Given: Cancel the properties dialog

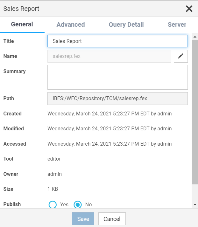Looking at the screenshot, I should point(112,219).
